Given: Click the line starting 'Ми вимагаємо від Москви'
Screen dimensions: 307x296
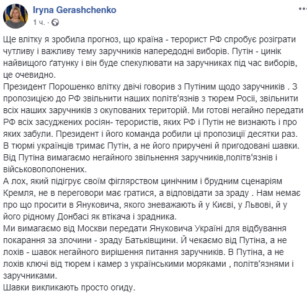Looking at the screenshot, I should [x=145, y=229].
